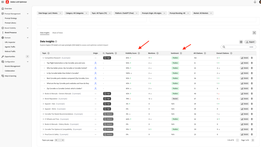Screen dimensions: 261x147
Task: Open Prompt Library in the sidebar
Action: click(10, 23)
